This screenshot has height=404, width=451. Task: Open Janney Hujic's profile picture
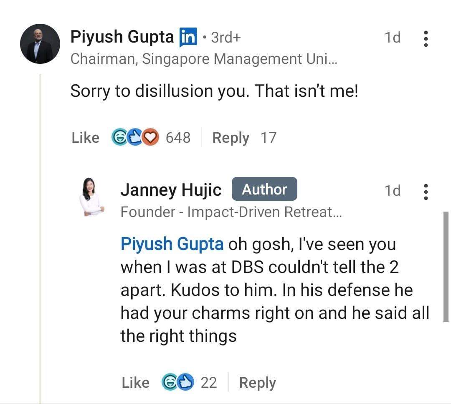pos(91,197)
